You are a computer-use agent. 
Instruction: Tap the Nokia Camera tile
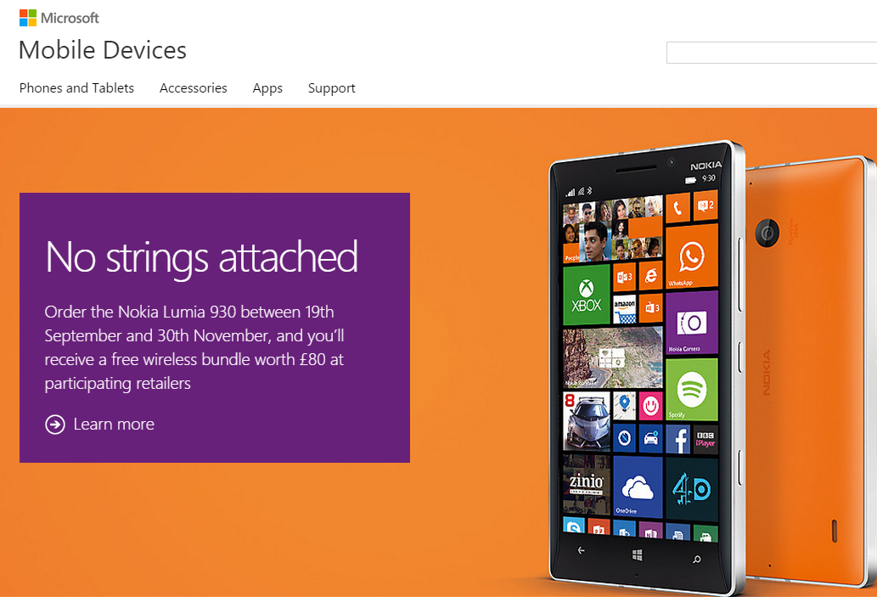(692, 323)
